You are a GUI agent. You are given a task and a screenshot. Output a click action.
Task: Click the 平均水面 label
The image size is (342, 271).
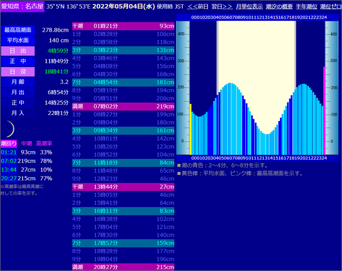18,40
